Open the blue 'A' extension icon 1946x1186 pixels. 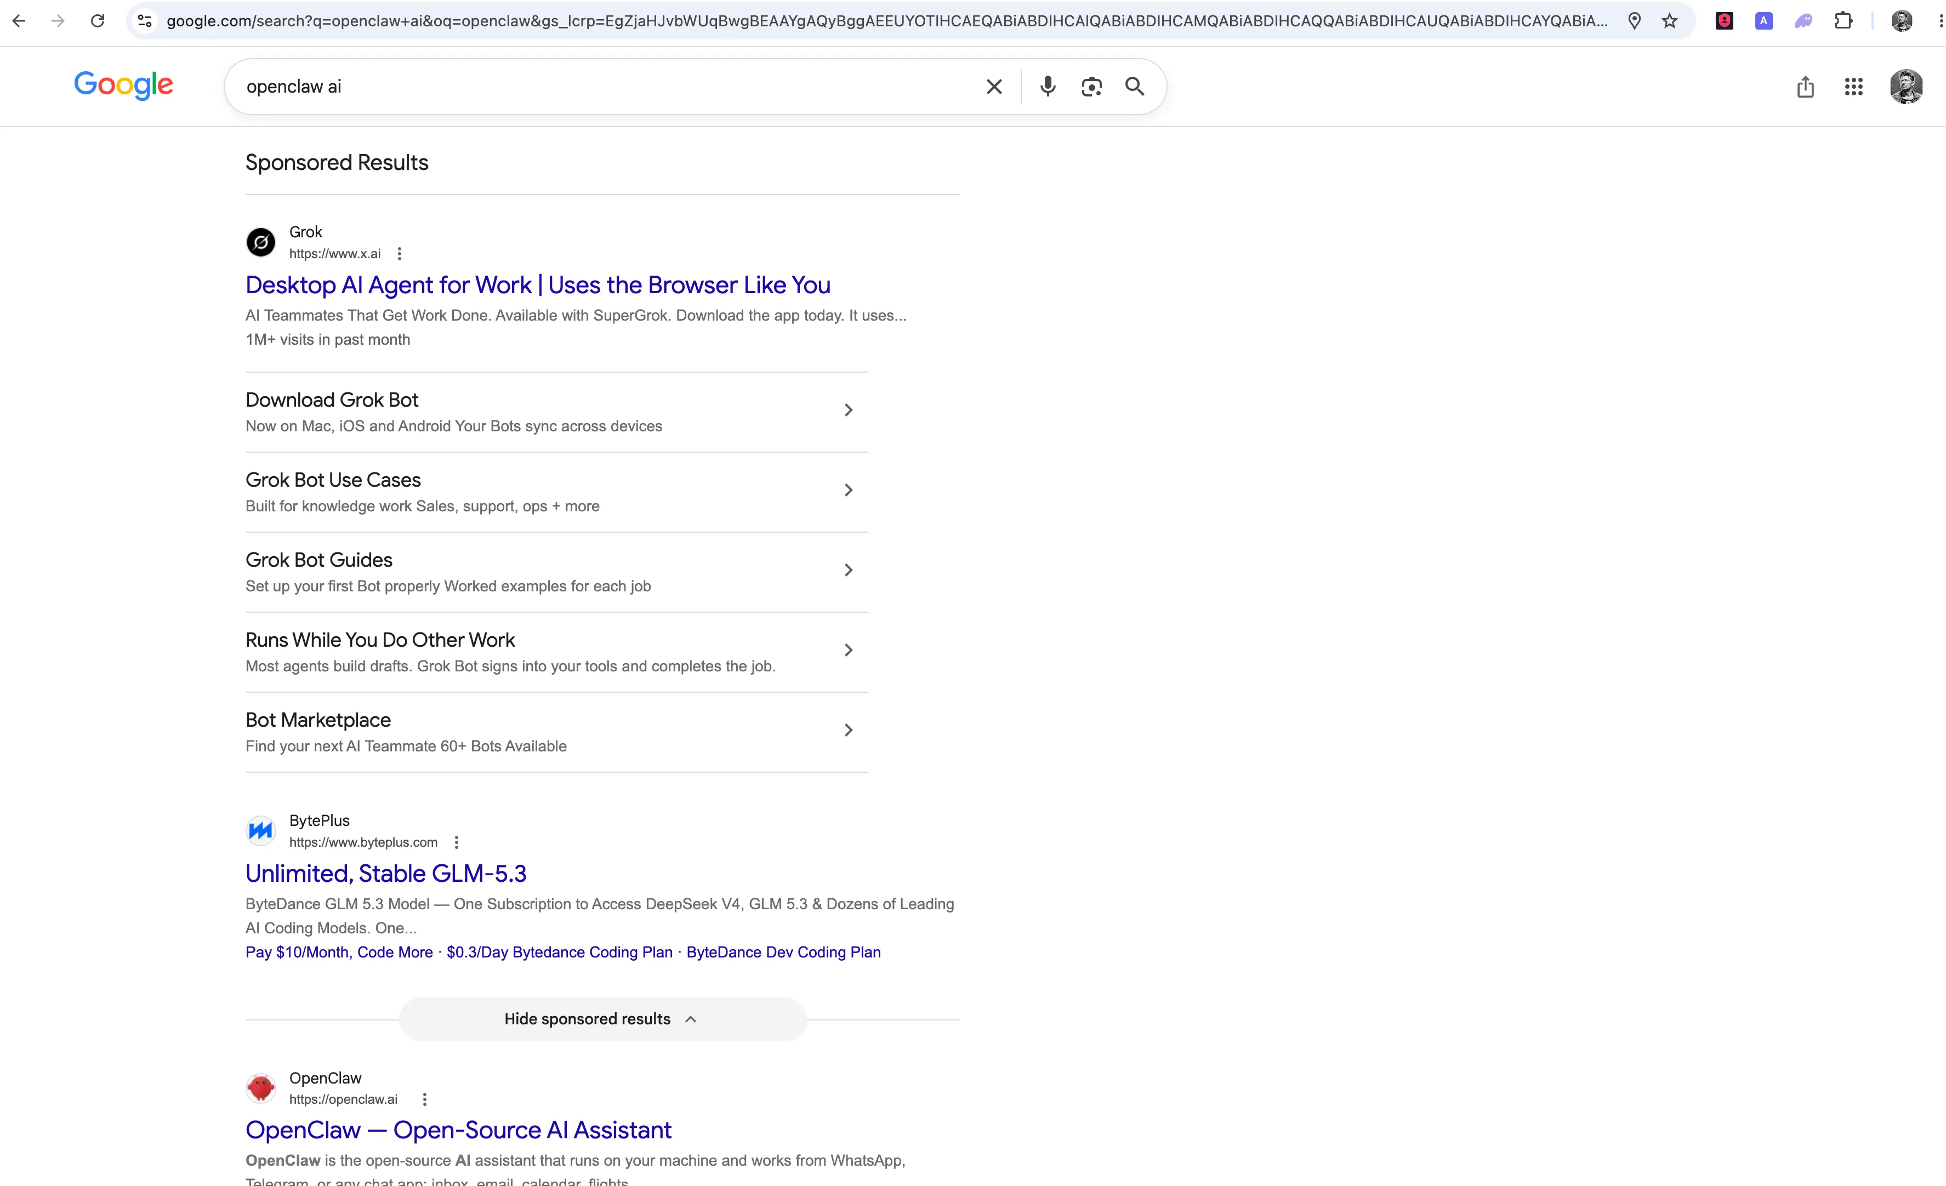point(1763,21)
